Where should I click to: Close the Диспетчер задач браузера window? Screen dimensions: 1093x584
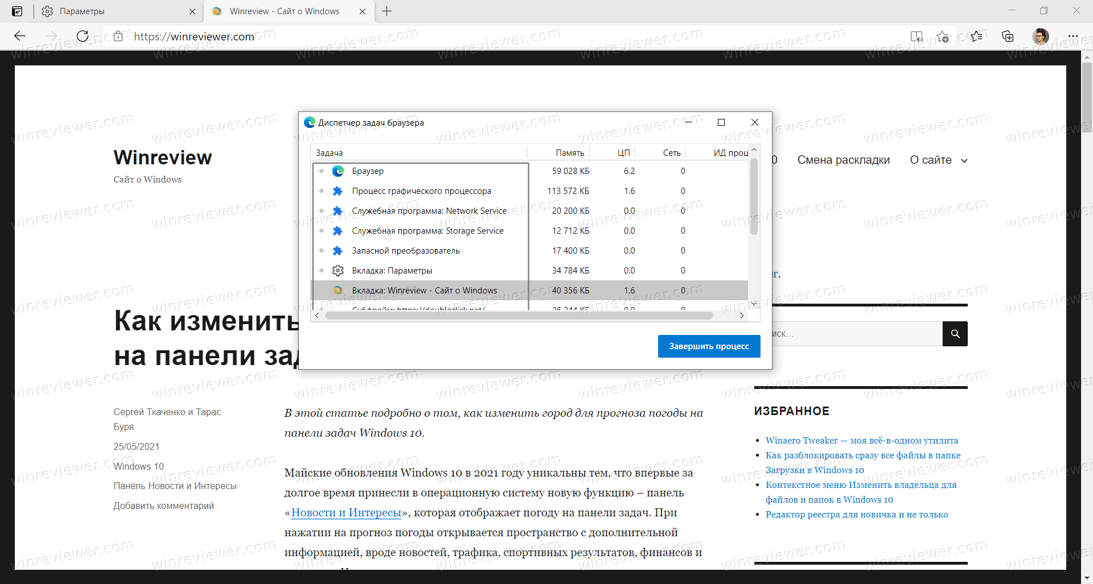pyautogui.click(x=755, y=122)
